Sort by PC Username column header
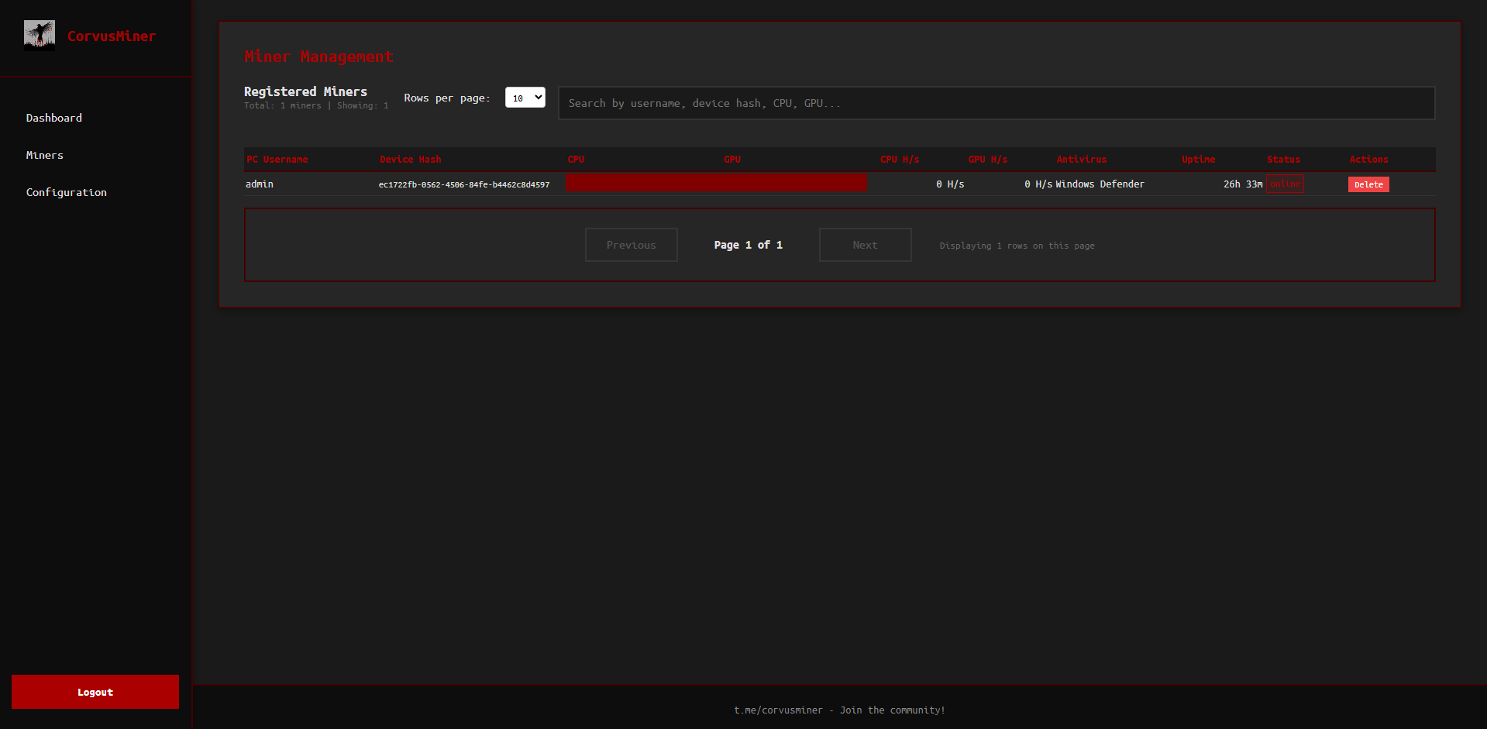Image resolution: width=1487 pixels, height=729 pixels. point(277,160)
